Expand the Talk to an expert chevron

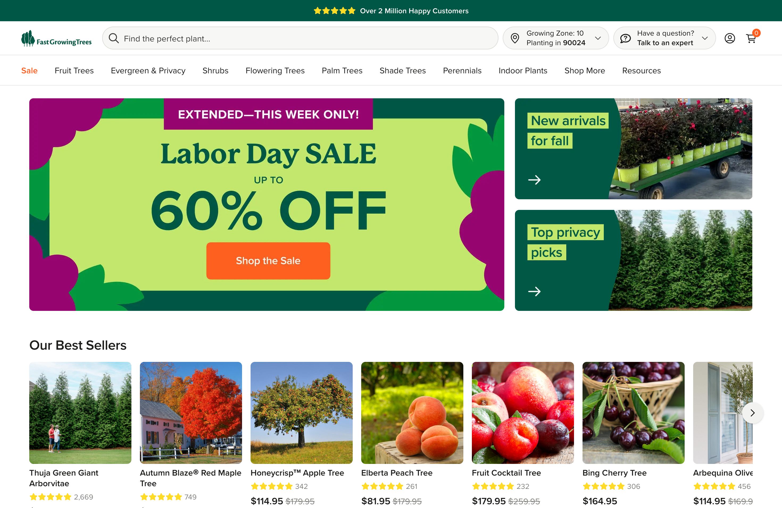[x=705, y=38]
